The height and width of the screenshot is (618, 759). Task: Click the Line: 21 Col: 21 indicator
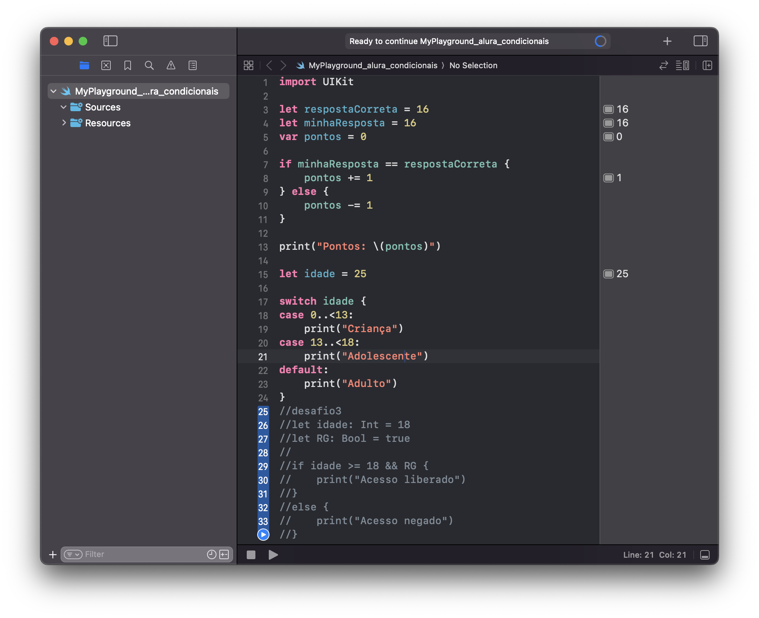pos(655,555)
